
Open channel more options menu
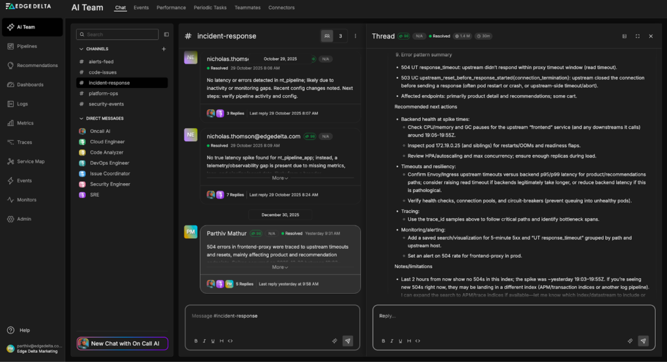355,36
